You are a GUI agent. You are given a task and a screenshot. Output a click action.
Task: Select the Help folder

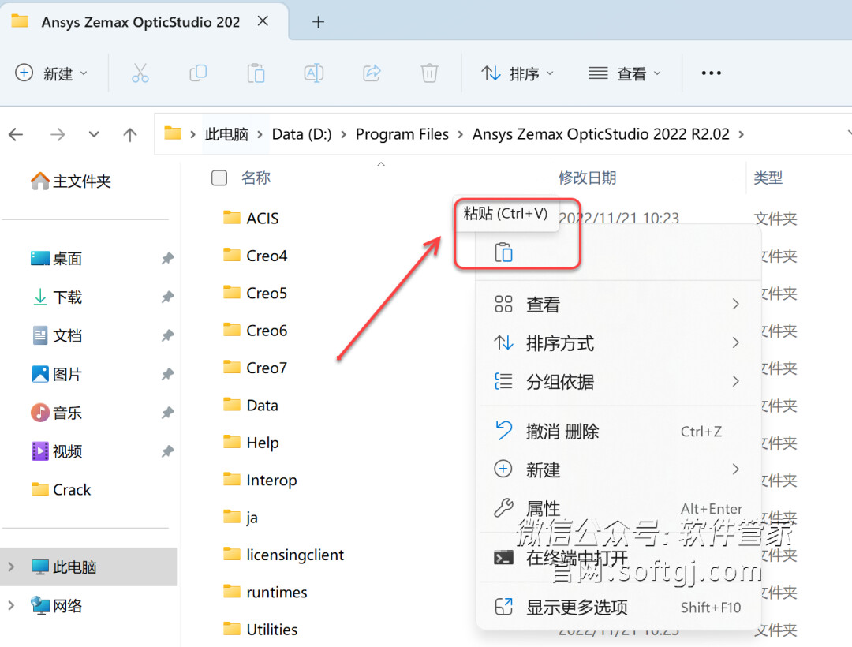coord(251,442)
